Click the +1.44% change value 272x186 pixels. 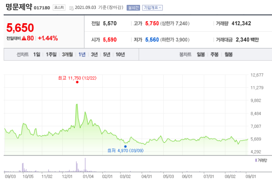click(48, 38)
